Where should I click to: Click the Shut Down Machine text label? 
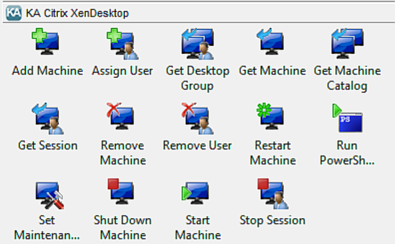click(x=122, y=228)
